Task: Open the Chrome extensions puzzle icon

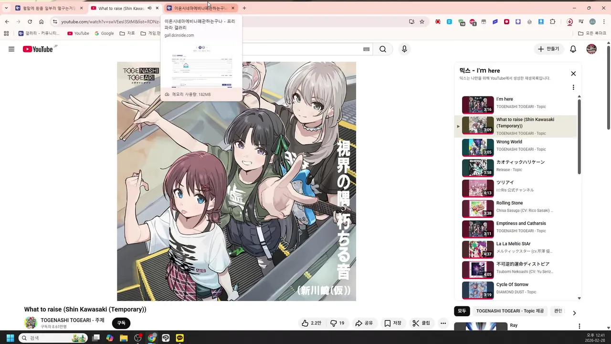Action: [553, 21]
